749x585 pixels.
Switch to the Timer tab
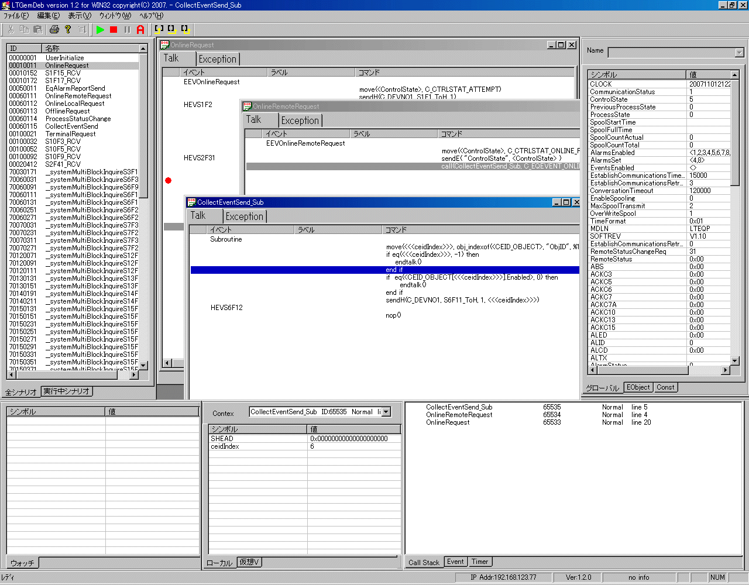[x=480, y=562]
